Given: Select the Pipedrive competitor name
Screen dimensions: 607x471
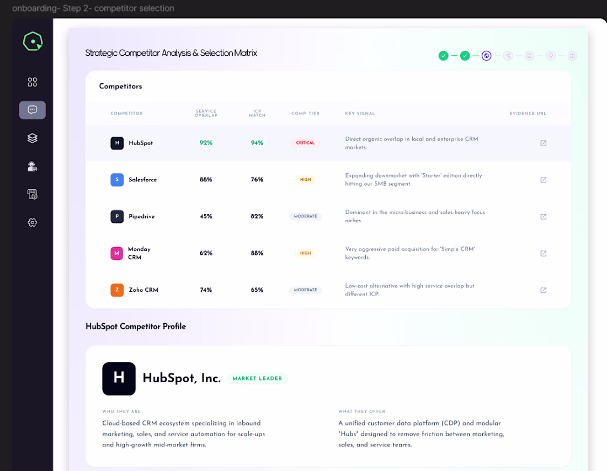Looking at the screenshot, I should click(x=142, y=216).
